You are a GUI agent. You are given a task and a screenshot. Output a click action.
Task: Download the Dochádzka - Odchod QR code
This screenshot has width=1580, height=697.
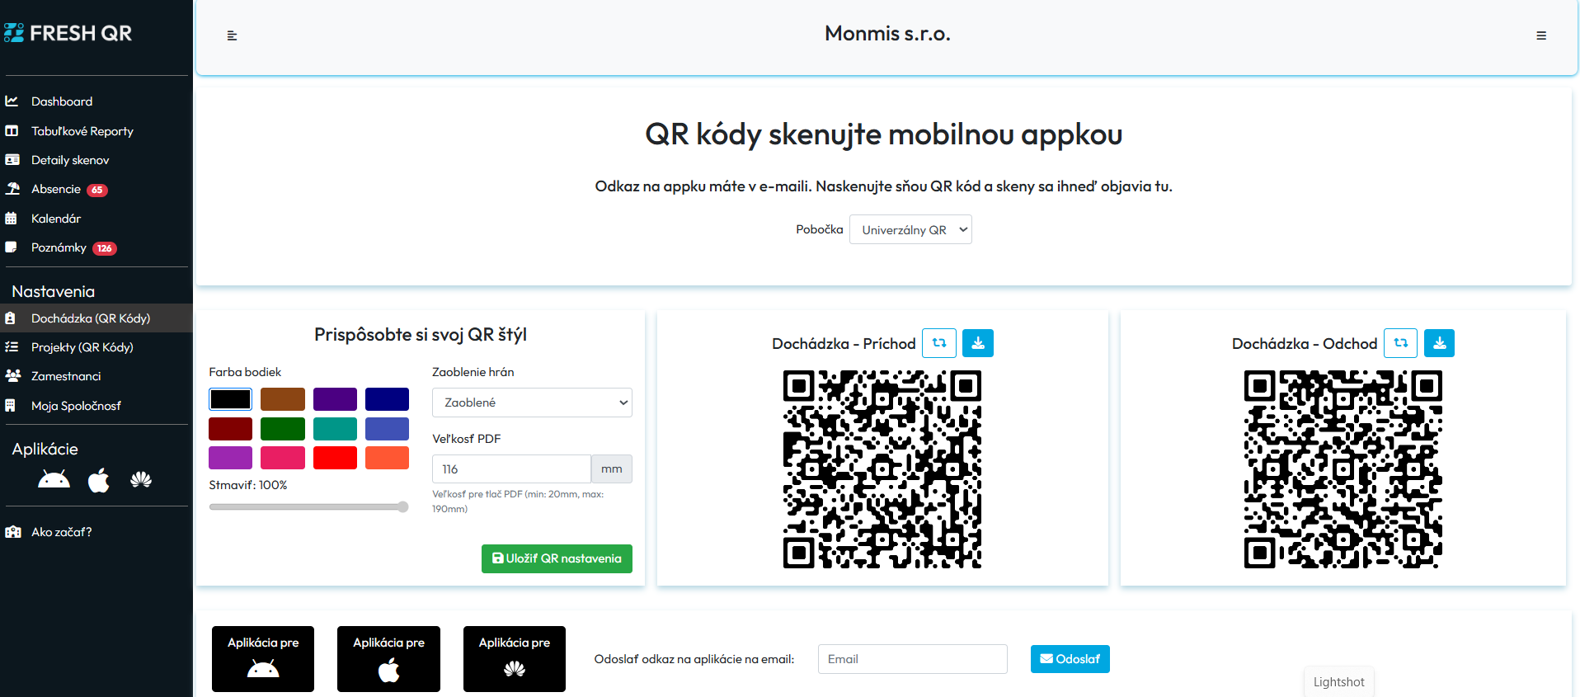pos(1439,343)
